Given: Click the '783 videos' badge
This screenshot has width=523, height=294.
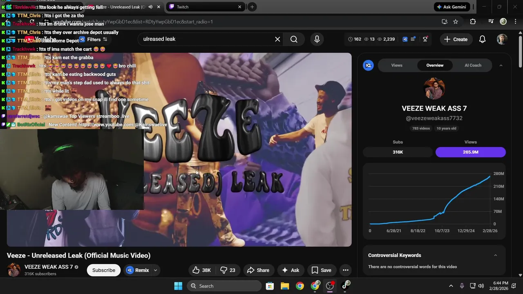Looking at the screenshot, I should (x=421, y=128).
